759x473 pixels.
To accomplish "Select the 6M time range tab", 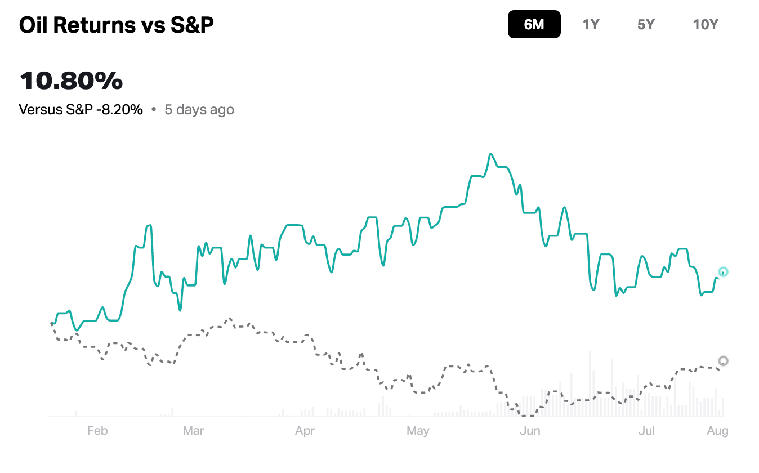I will 534,24.
